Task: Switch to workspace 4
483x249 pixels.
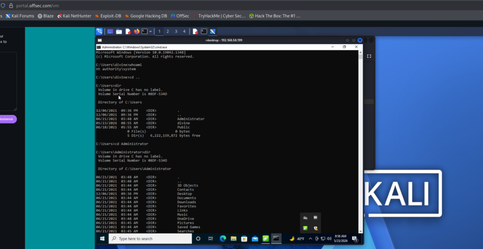Action: [x=184, y=32]
